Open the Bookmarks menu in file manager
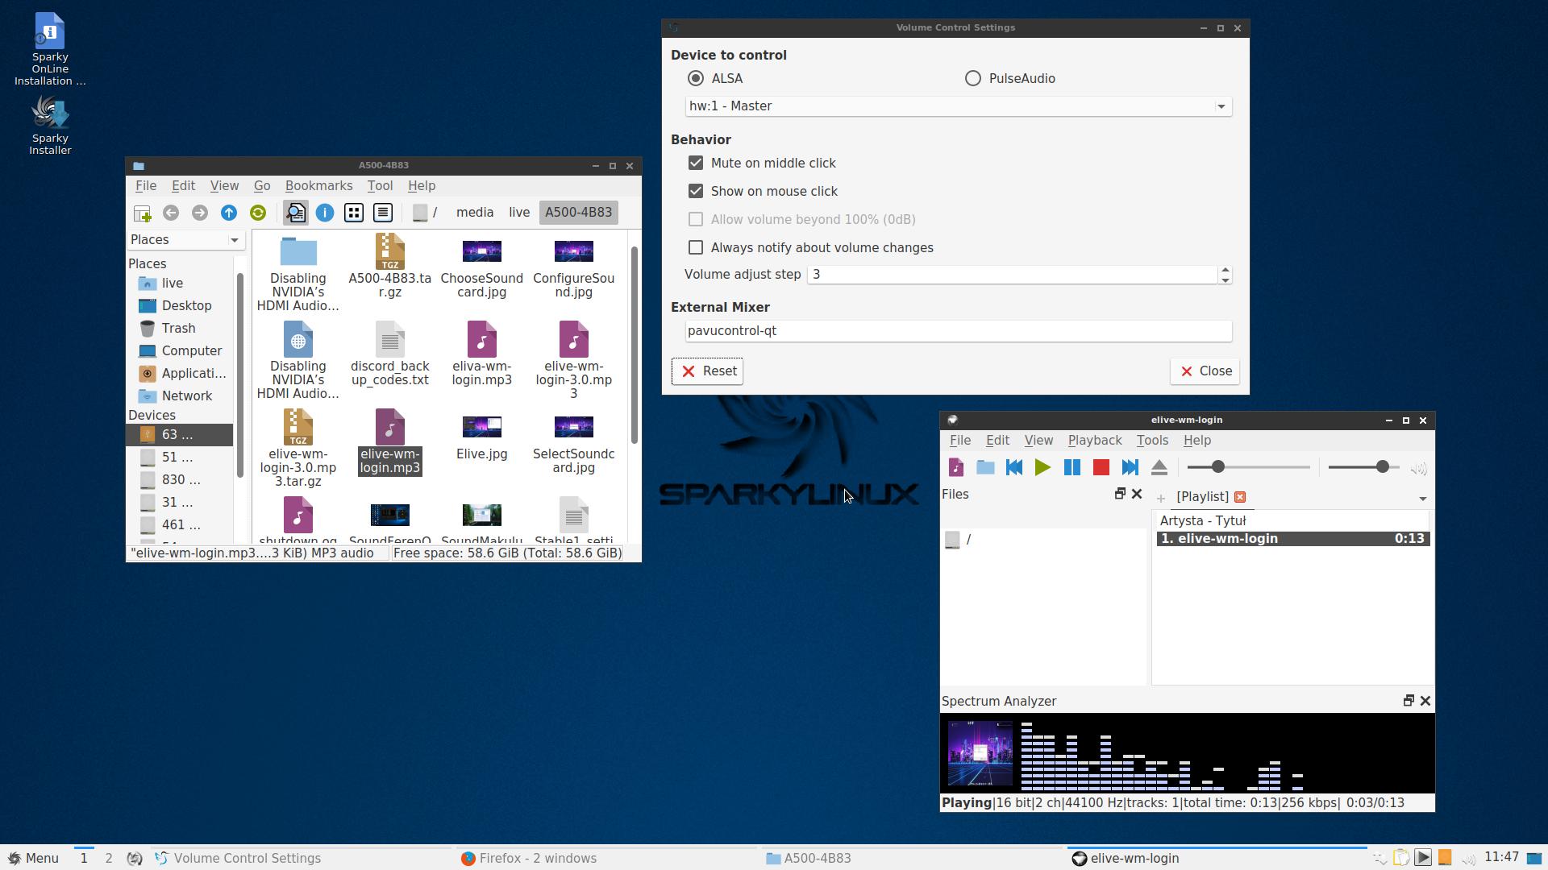The height and width of the screenshot is (870, 1548). tap(318, 185)
